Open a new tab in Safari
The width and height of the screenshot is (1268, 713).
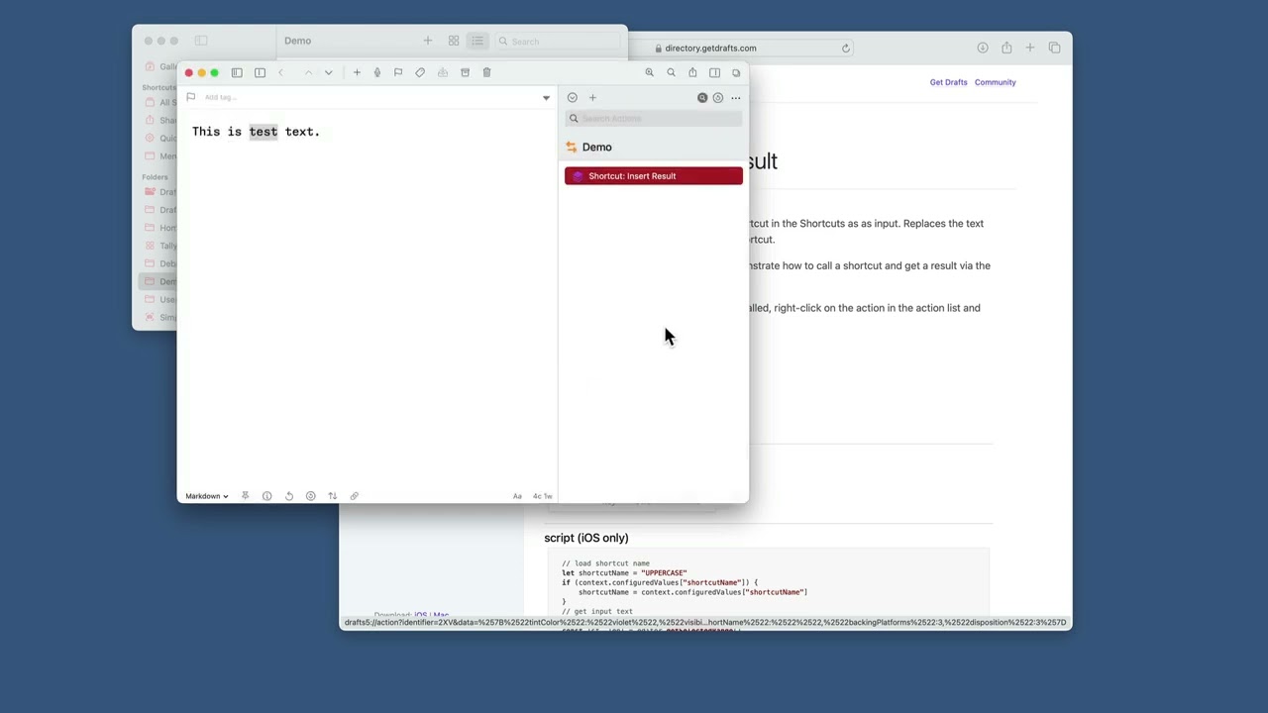pos(1030,48)
